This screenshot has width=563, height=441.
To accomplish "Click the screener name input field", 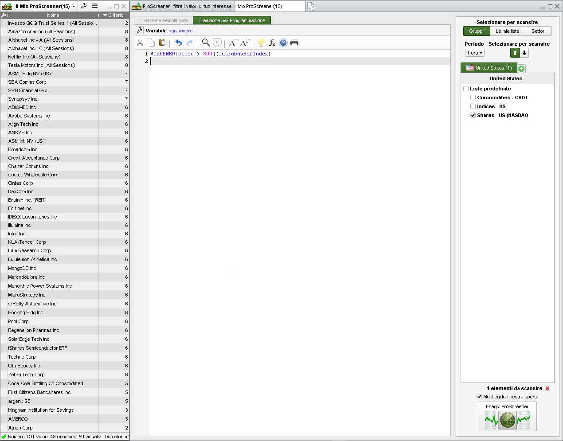I will click(x=270, y=6).
